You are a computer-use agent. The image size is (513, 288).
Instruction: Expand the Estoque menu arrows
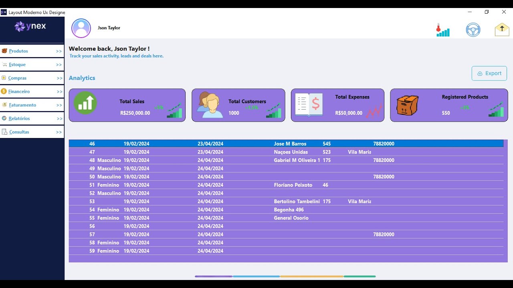tap(59, 65)
